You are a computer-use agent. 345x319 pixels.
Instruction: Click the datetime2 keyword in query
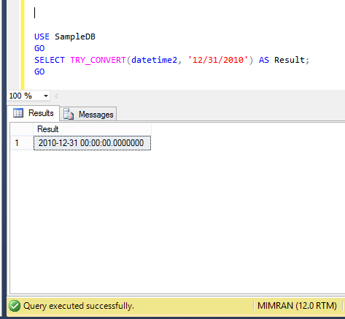coord(155,60)
